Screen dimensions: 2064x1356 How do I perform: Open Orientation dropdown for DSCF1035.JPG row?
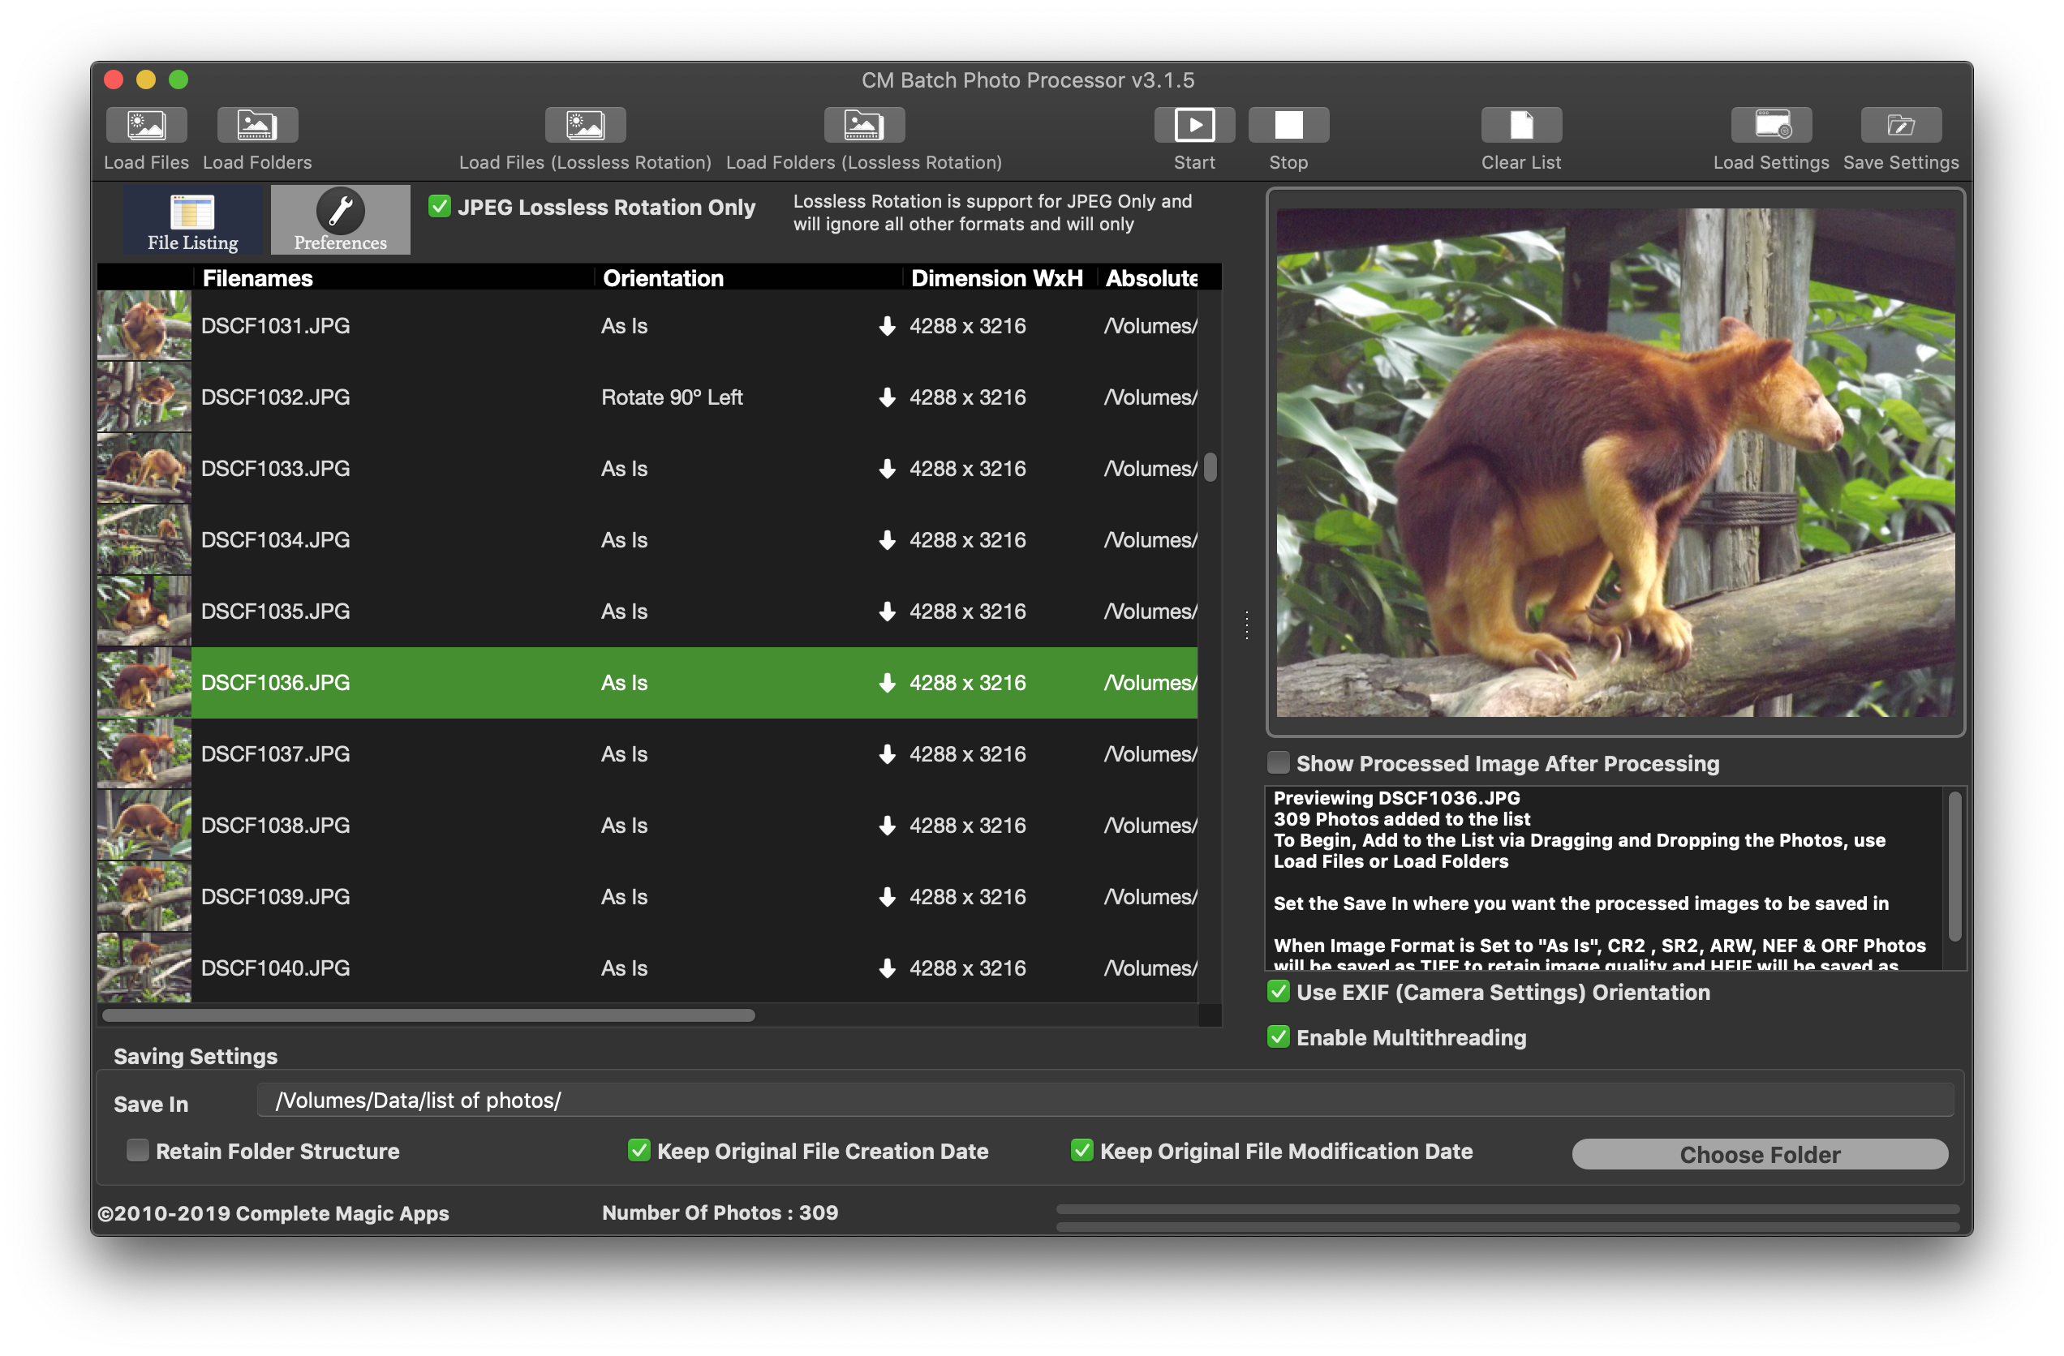pos(625,611)
